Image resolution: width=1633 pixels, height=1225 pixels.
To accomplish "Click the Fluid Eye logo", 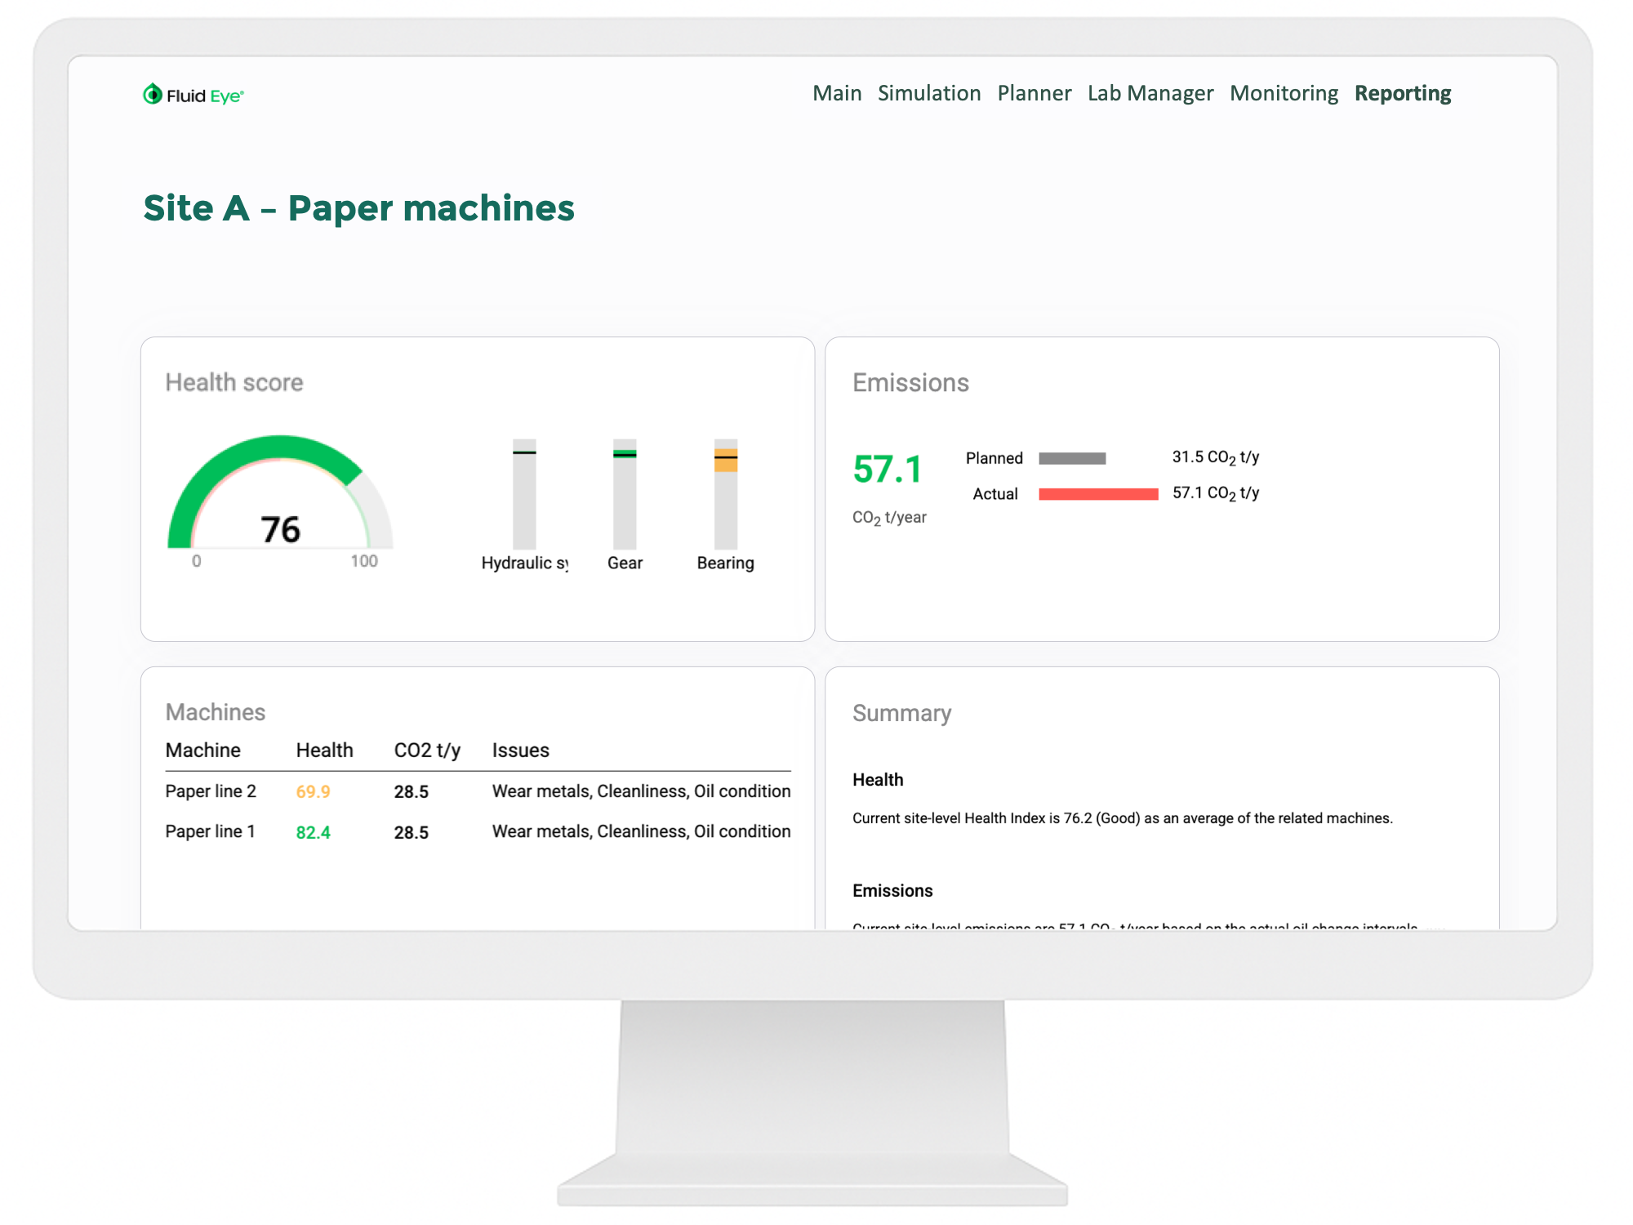I will [193, 96].
